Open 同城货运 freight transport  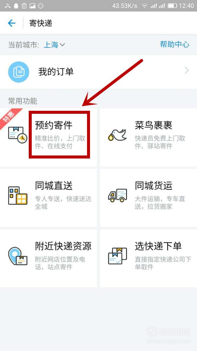148,198
